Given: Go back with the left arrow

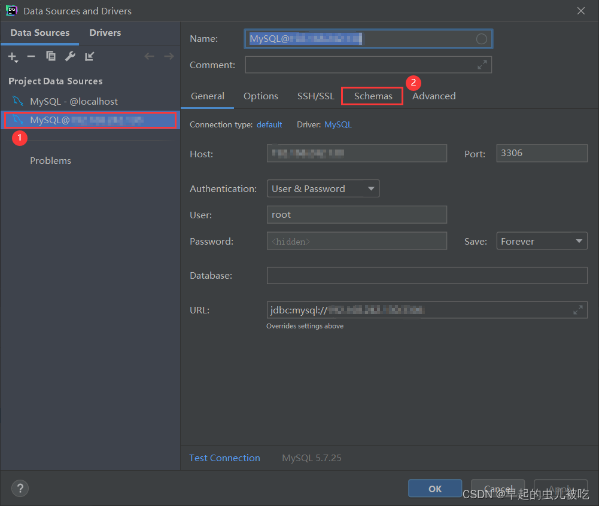Looking at the screenshot, I should (x=150, y=56).
